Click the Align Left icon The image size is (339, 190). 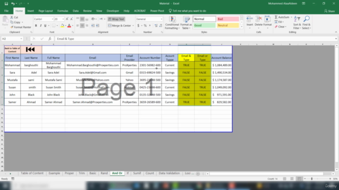(x=78, y=26)
